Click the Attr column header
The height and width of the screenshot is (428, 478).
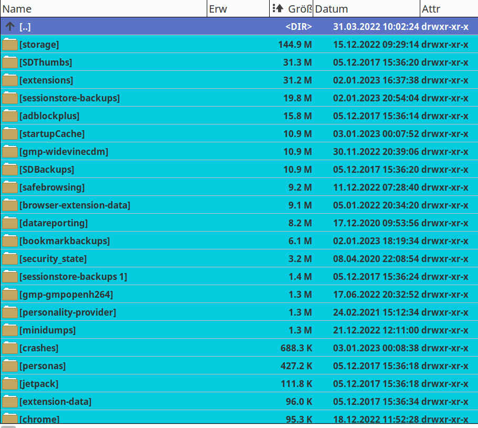pyautogui.click(x=431, y=9)
